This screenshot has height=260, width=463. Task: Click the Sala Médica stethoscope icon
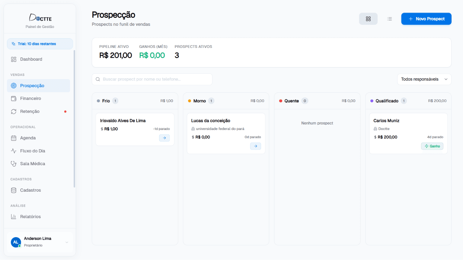coord(14,164)
